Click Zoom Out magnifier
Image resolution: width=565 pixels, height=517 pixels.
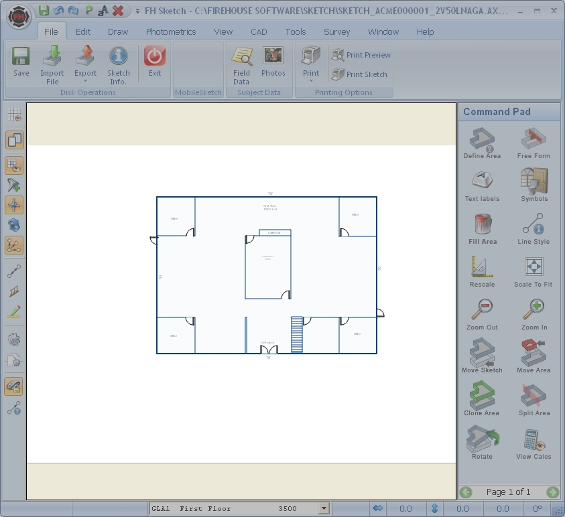[x=482, y=315]
